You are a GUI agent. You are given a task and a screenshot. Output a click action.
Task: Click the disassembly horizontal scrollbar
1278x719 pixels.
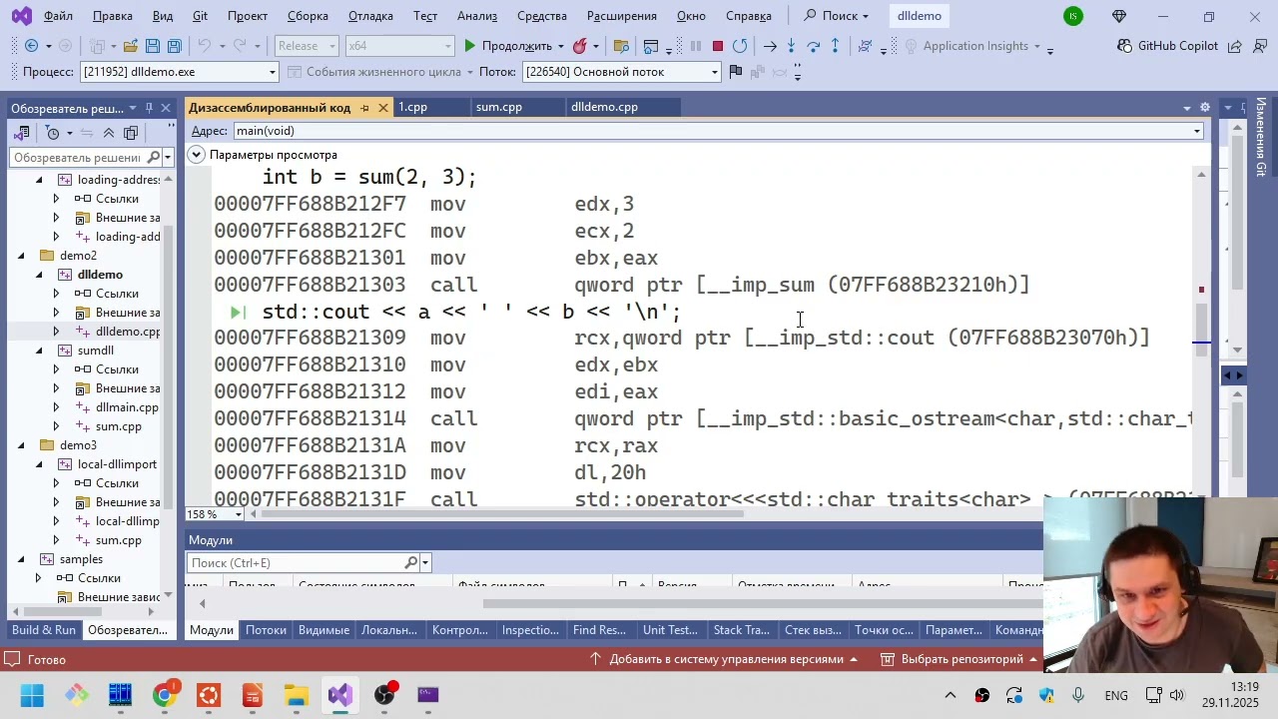pos(497,514)
